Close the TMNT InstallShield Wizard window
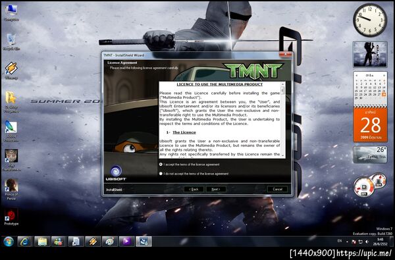The width and height of the screenshot is (395, 260). coord(285,55)
